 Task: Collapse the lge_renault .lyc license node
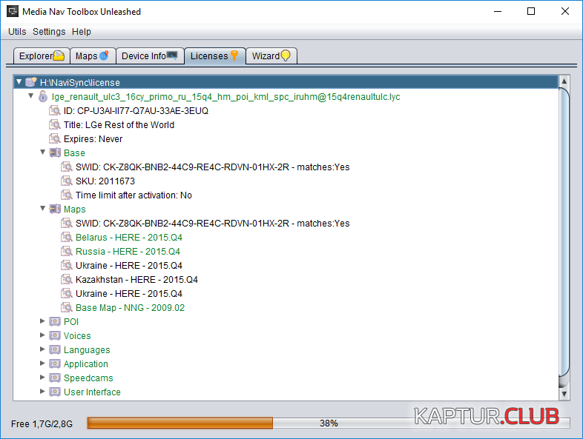point(31,95)
